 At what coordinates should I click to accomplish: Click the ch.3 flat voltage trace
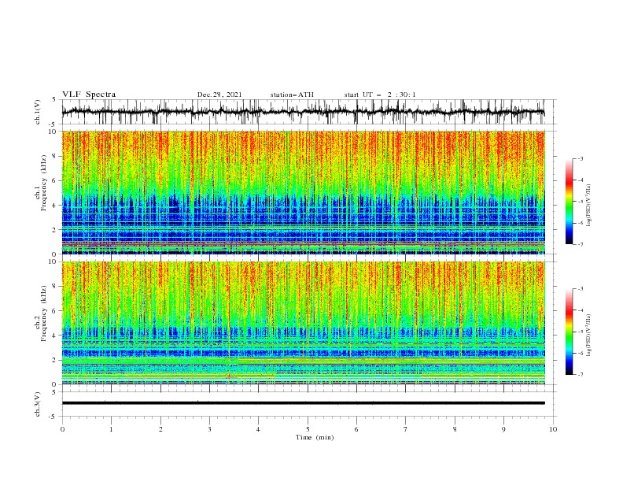tap(304, 403)
